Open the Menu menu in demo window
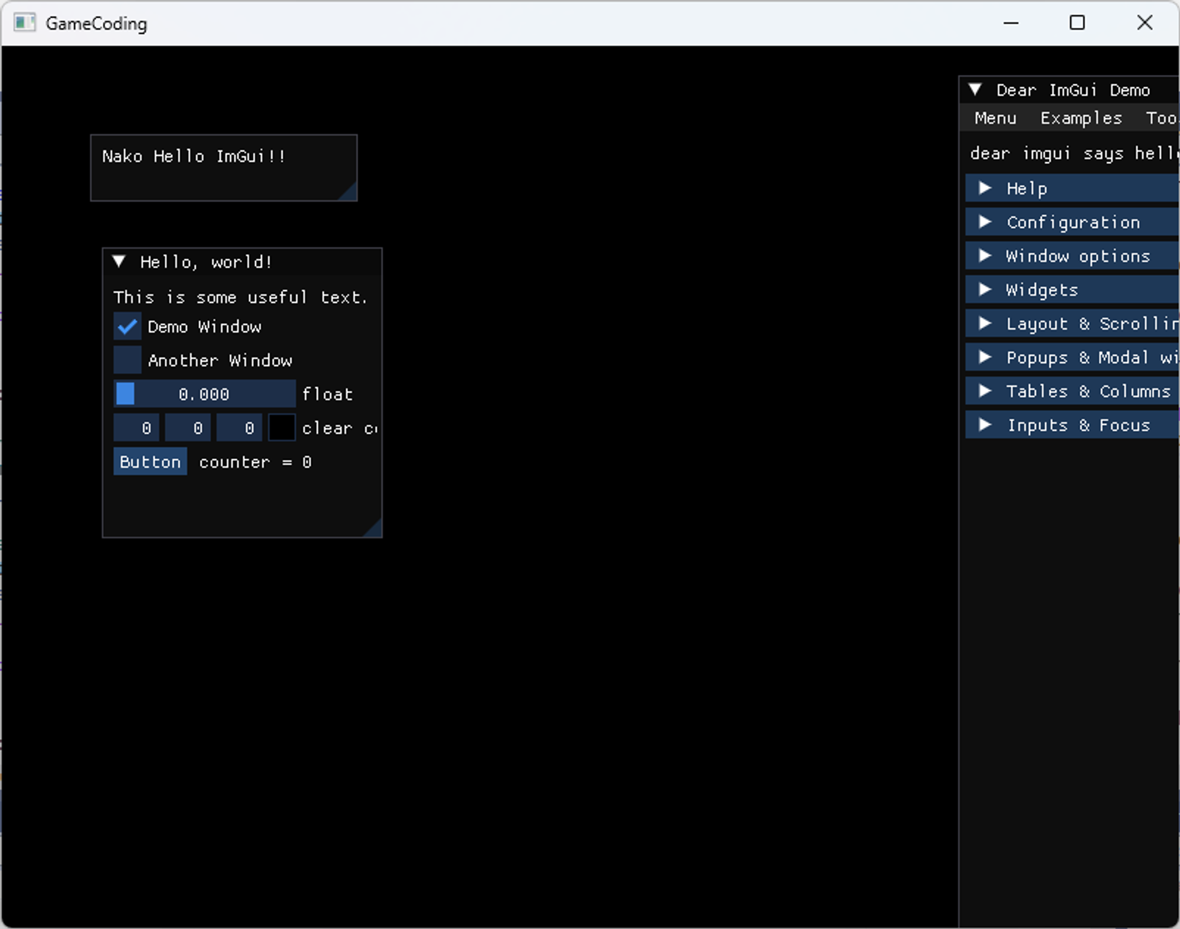 [x=995, y=118]
